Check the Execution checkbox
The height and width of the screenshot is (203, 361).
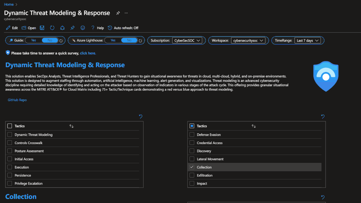(x=10, y=167)
